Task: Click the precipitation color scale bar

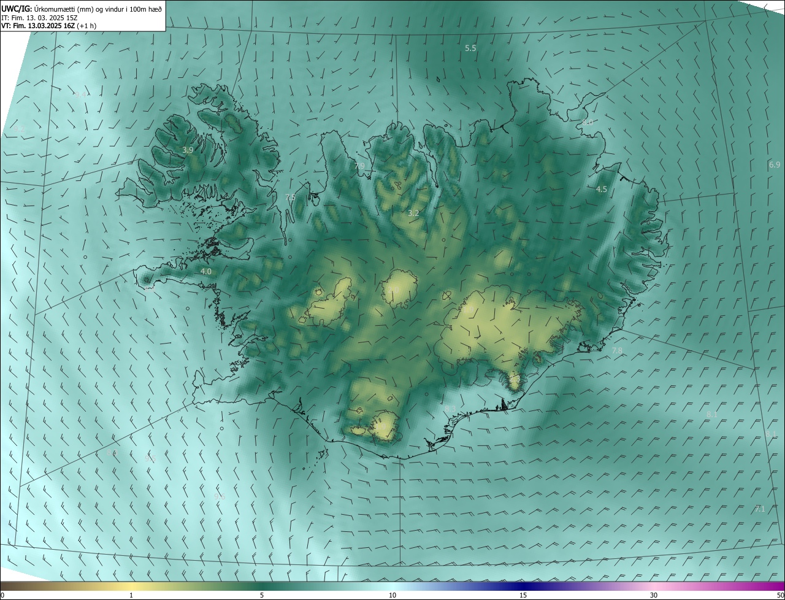Action: coord(392,586)
